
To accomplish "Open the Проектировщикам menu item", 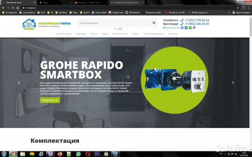I will point(154,34).
